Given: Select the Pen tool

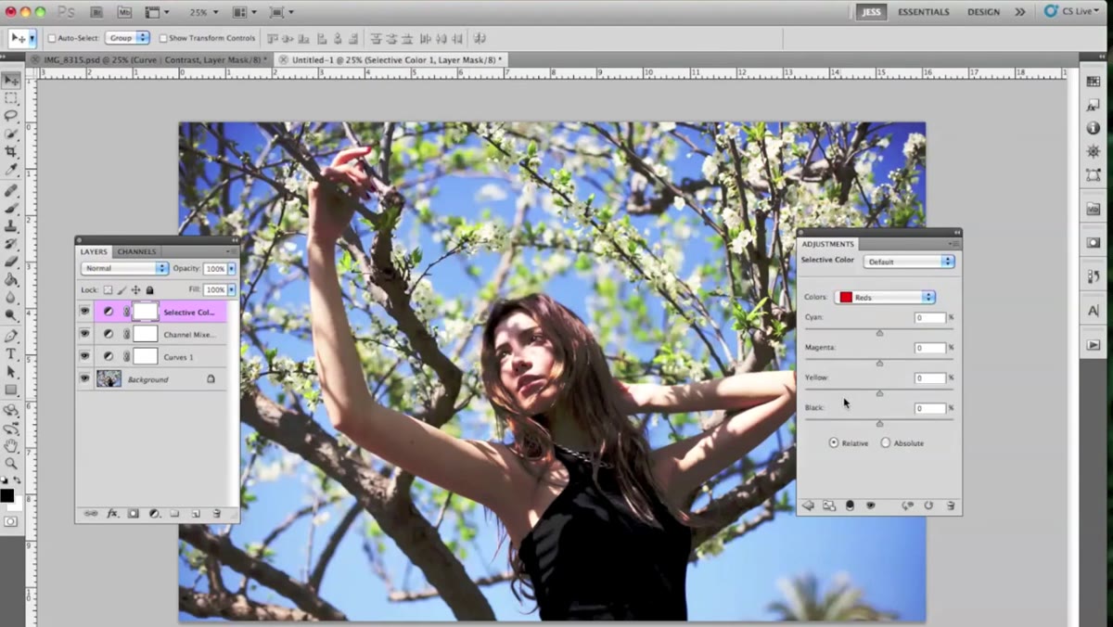Looking at the screenshot, I should (x=11, y=336).
